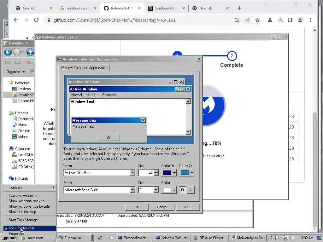Select Music under Libraries
This screenshot has width=323, height=242.
point(22,125)
